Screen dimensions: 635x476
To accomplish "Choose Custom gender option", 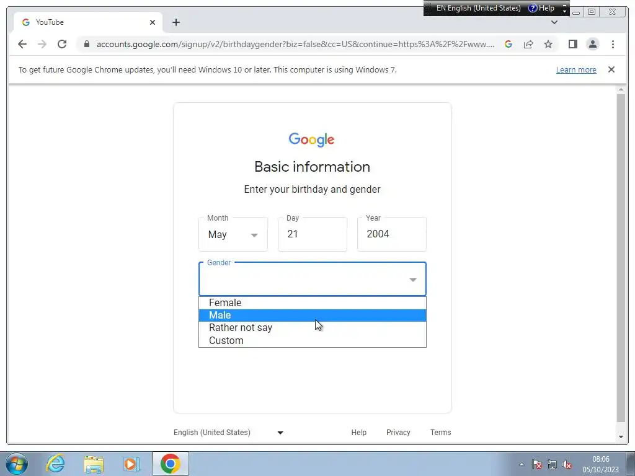I will (313, 340).
